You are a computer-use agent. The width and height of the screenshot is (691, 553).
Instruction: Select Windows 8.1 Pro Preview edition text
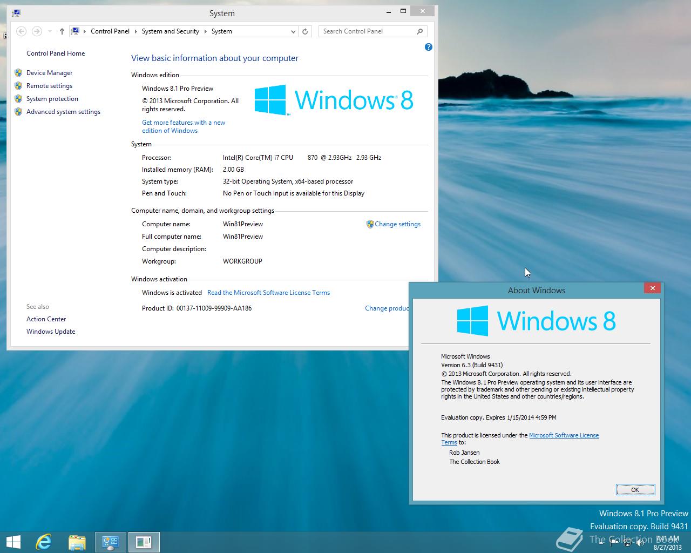(x=178, y=89)
